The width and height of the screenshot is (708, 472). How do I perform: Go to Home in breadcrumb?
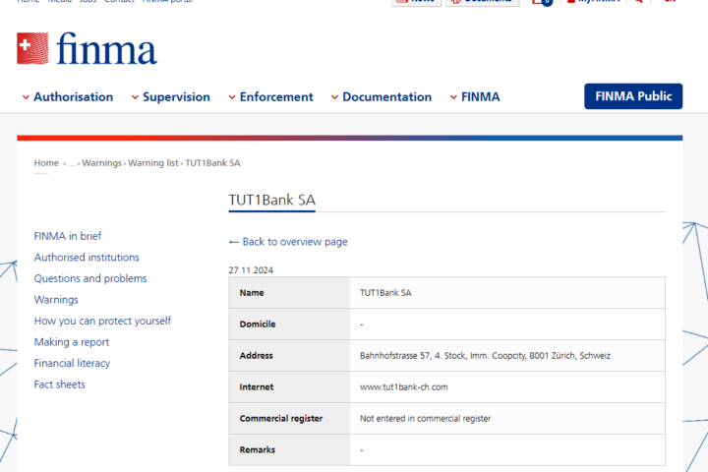tap(46, 162)
